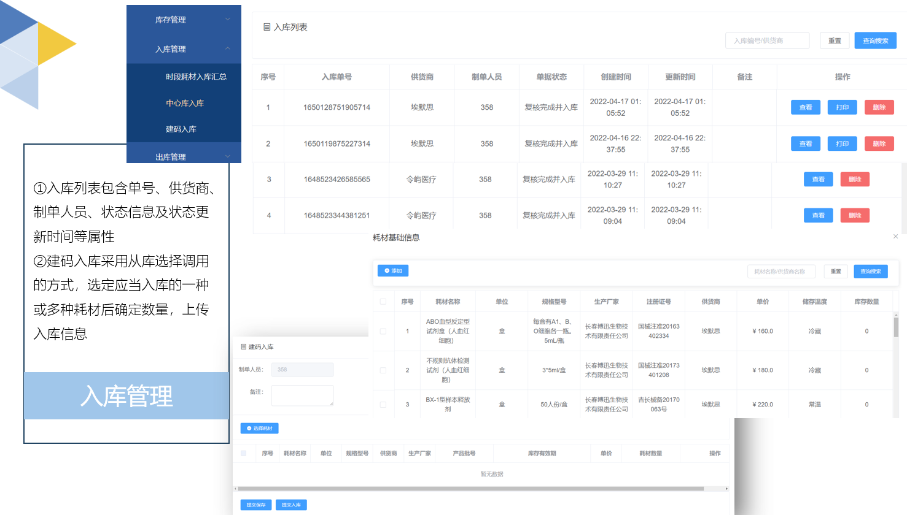Print the order 1650128751905714

[x=843, y=107]
